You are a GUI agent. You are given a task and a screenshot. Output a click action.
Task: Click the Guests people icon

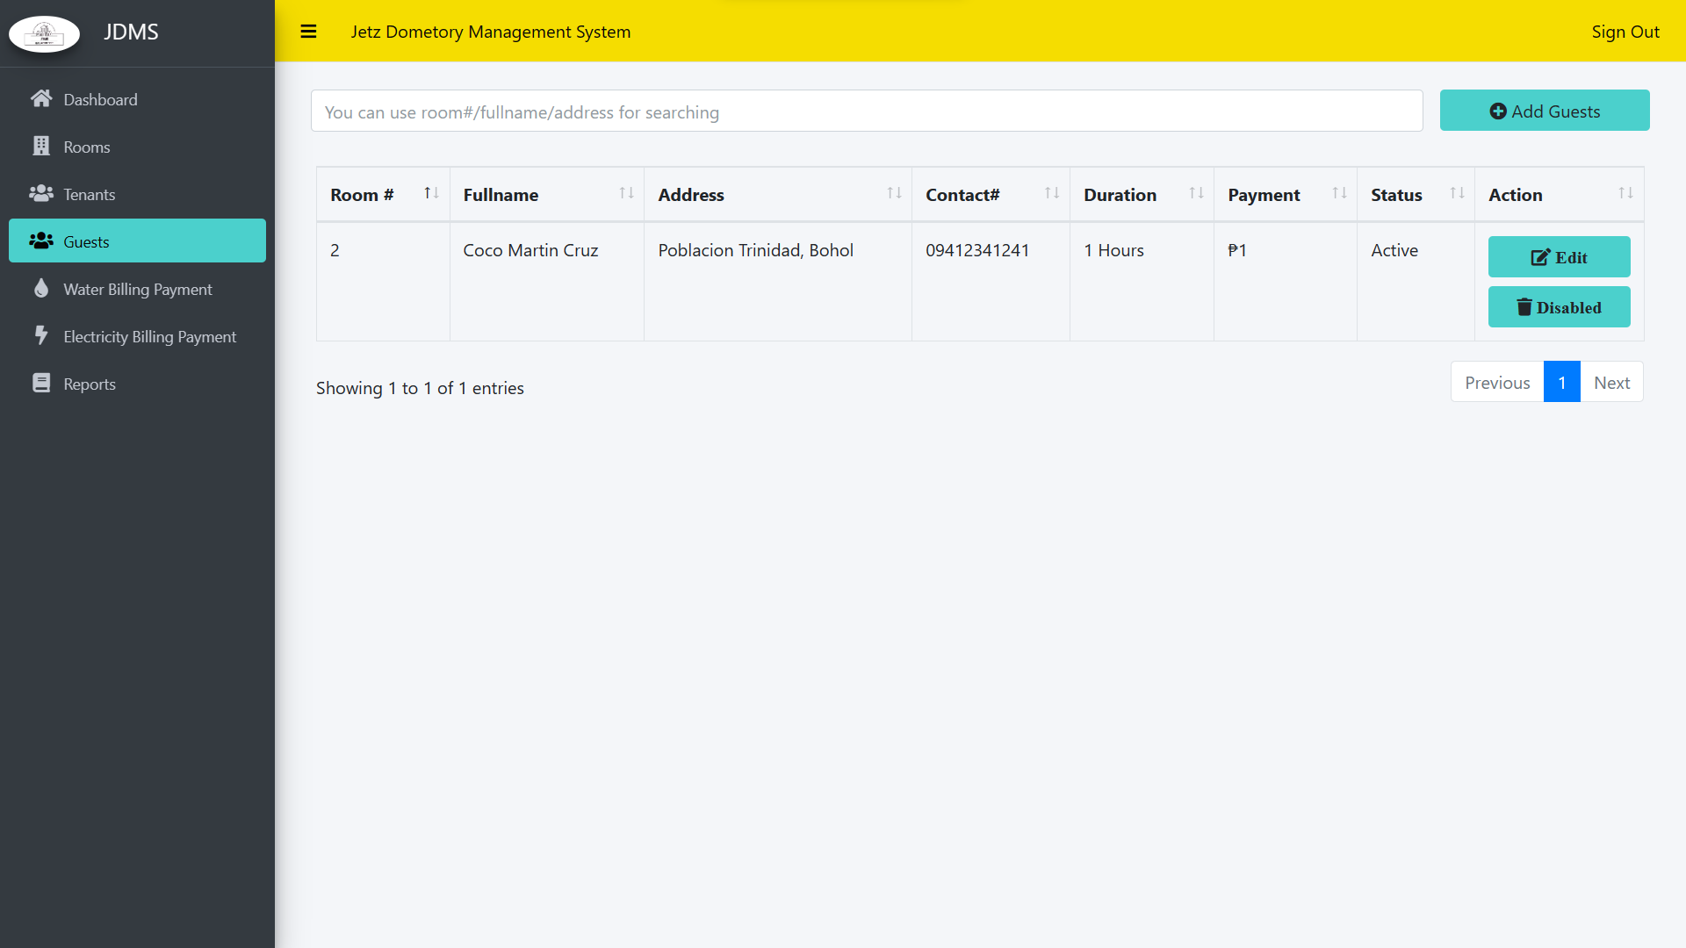pyautogui.click(x=41, y=241)
